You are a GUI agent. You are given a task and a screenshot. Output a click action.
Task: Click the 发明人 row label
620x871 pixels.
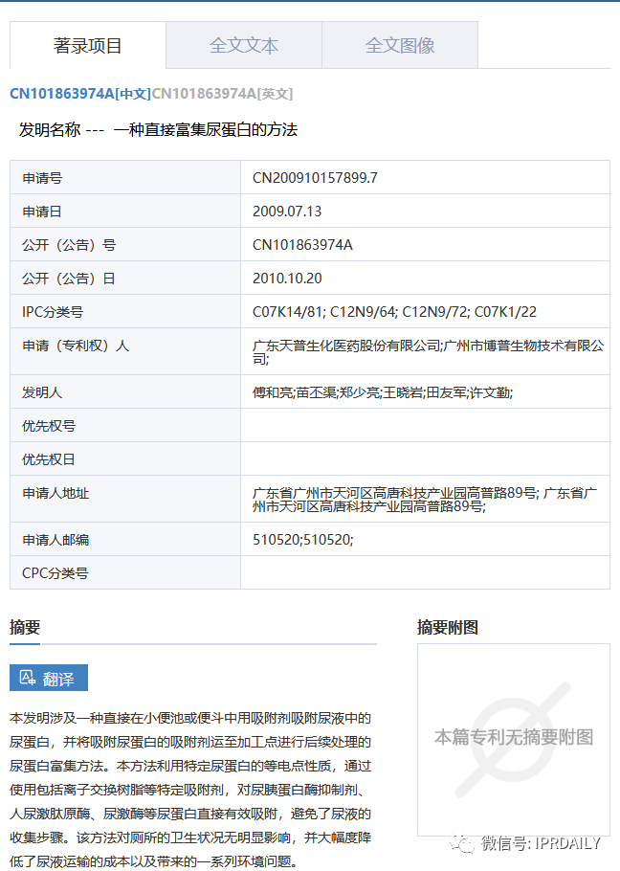click(42, 392)
